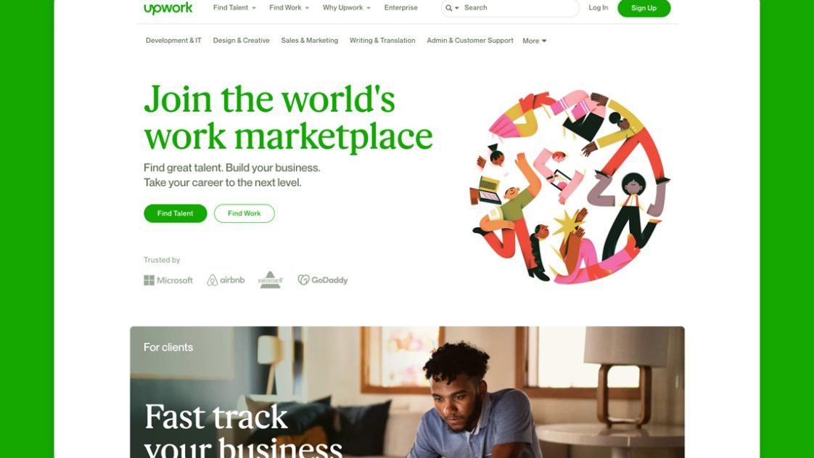Click the Bissell logo
Screen dimensions: 814x458
pyautogui.click(x=271, y=280)
